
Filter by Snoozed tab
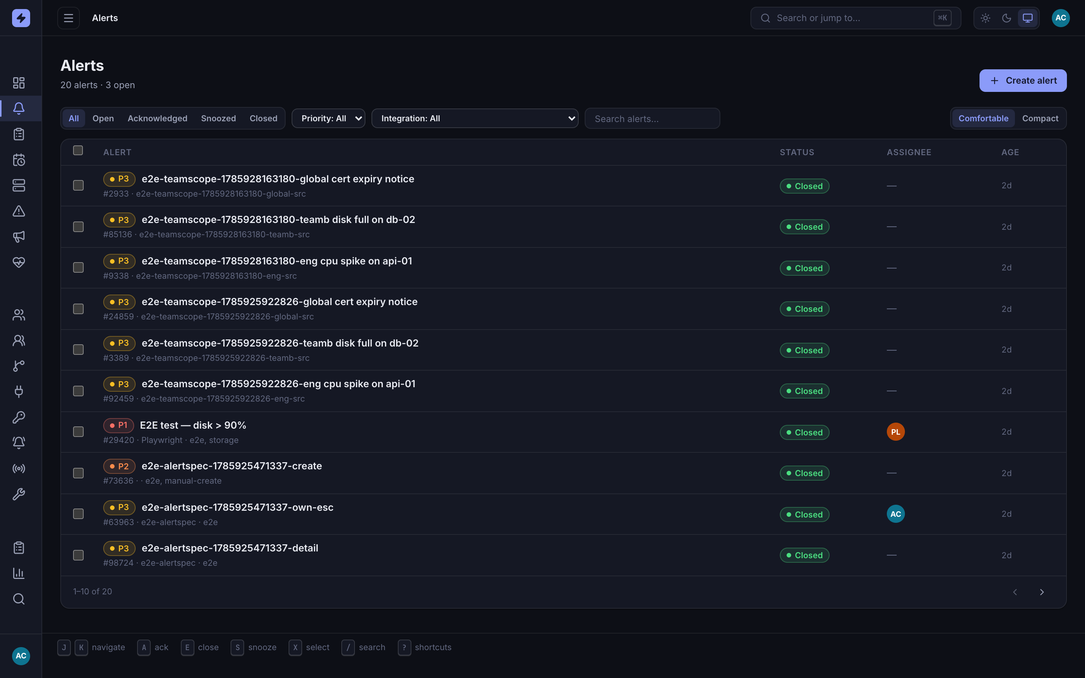click(219, 118)
